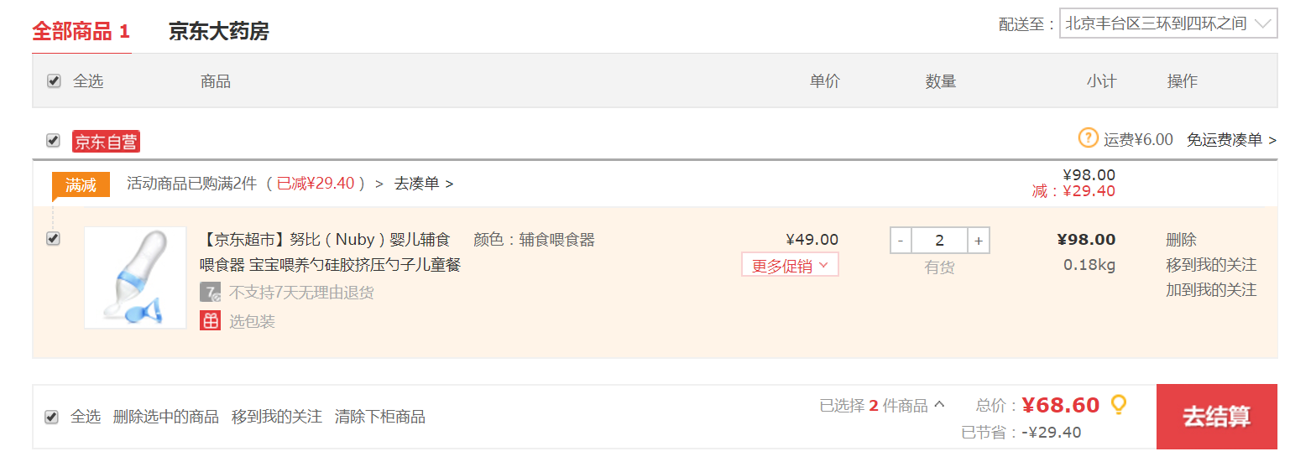Expand the 已选择 2 件商品 list

point(882,406)
